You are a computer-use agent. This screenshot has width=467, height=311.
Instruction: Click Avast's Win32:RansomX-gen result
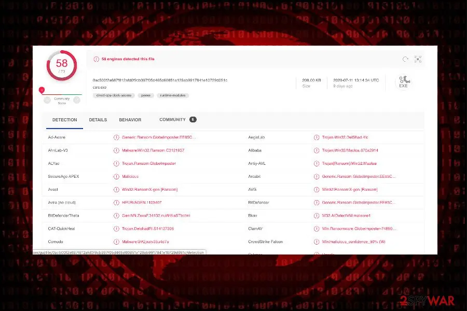click(x=150, y=190)
